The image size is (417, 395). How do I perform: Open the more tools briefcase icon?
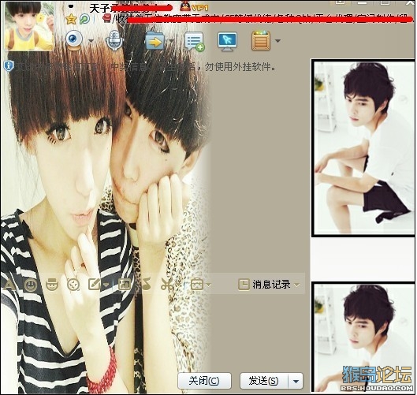[x=197, y=285]
